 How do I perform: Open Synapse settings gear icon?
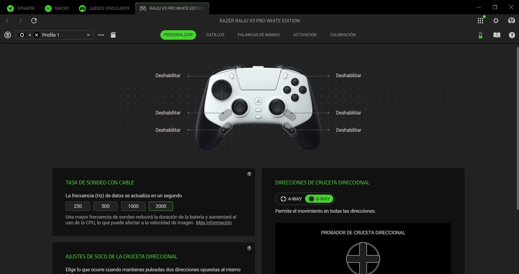(x=496, y=21)
